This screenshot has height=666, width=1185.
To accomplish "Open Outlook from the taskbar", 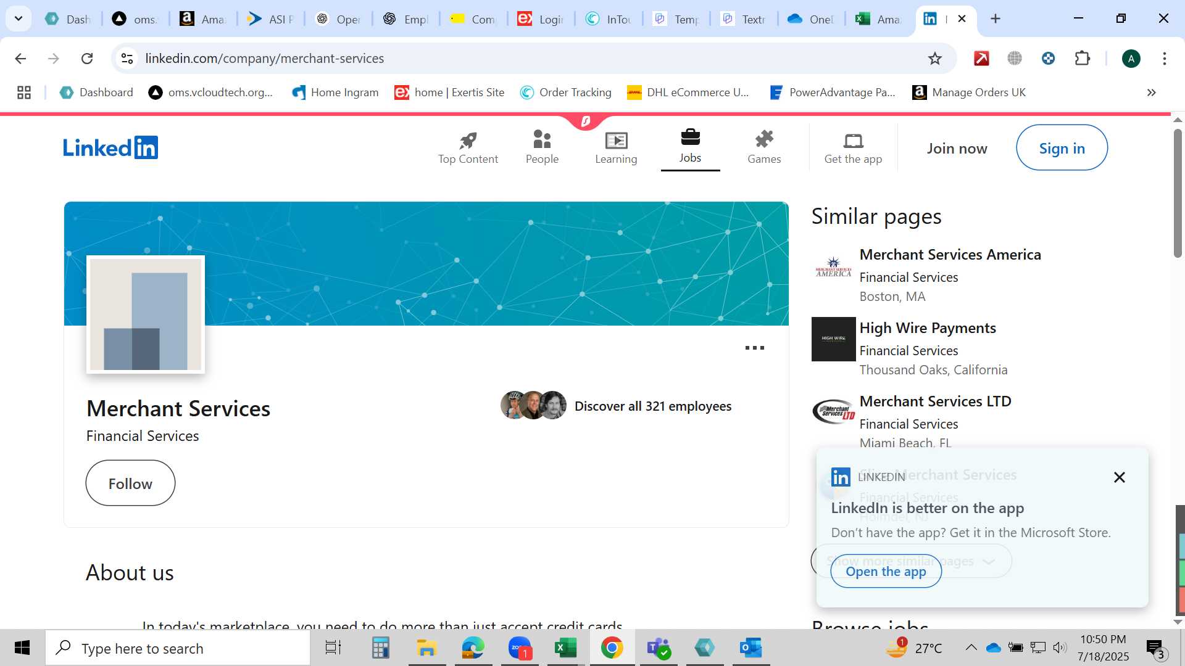I will 751,648.
